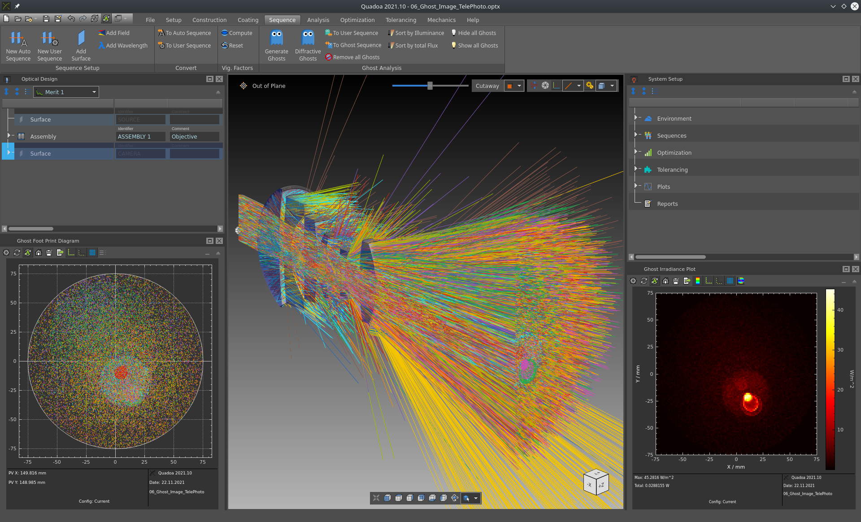Open Cutaway mode dropdown
This screenshot has height=522, width=861.
519,86
